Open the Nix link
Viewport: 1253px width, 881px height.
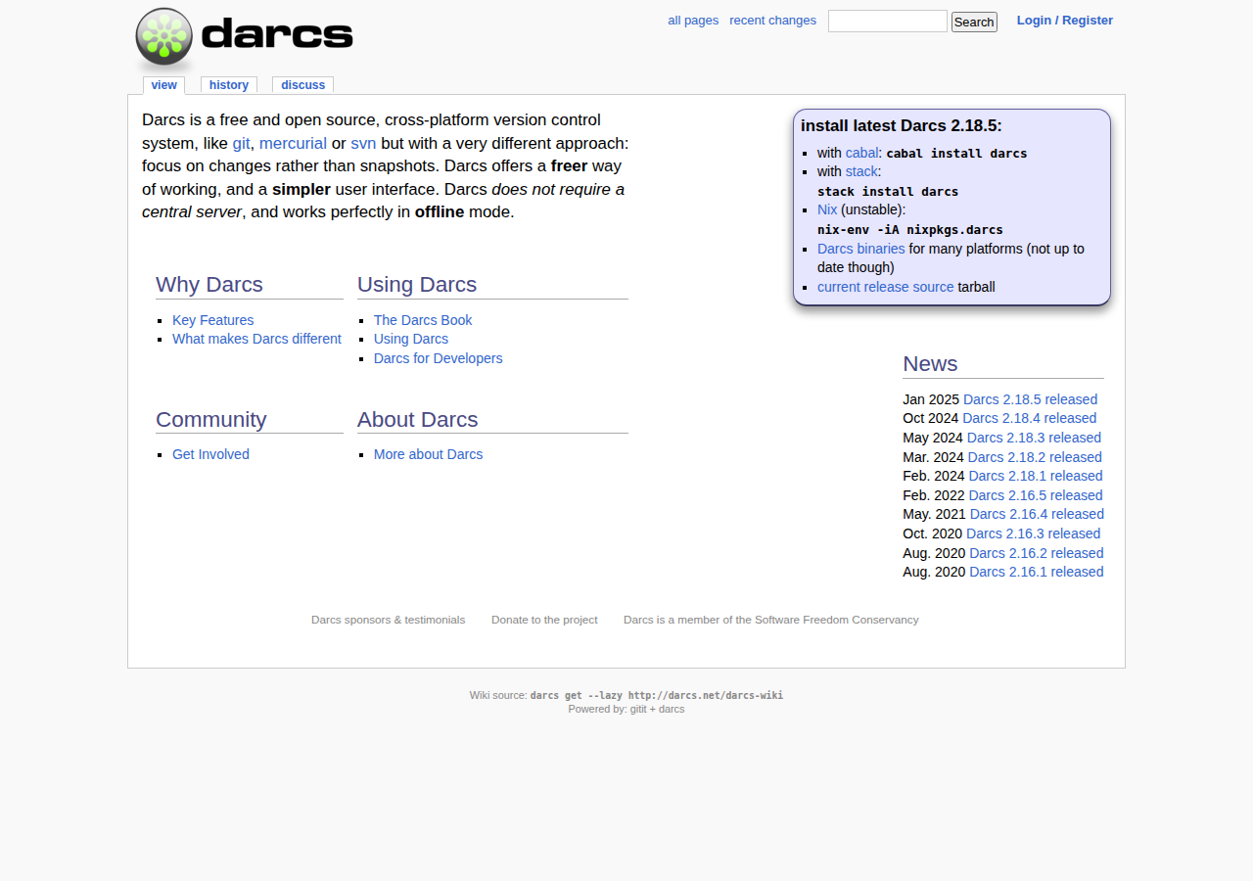pos(827,209)
